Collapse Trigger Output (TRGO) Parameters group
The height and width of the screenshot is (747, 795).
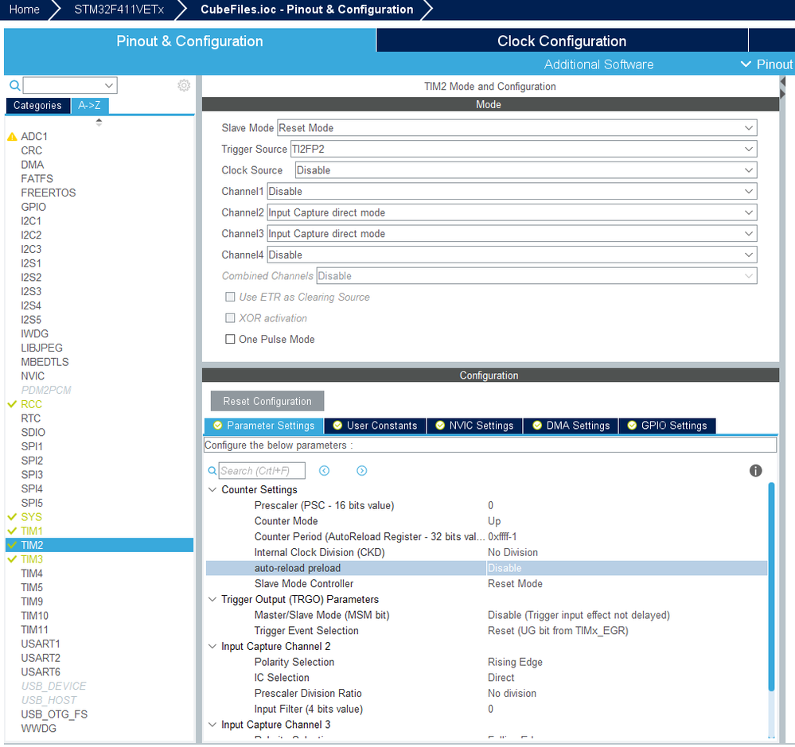click(212, 599)
